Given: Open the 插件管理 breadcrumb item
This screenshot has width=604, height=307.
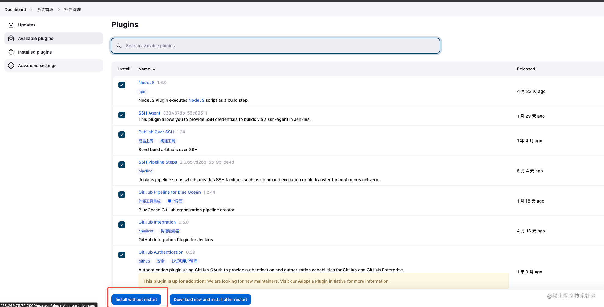Looking at the screenshot, I should (x=72, y=9).
